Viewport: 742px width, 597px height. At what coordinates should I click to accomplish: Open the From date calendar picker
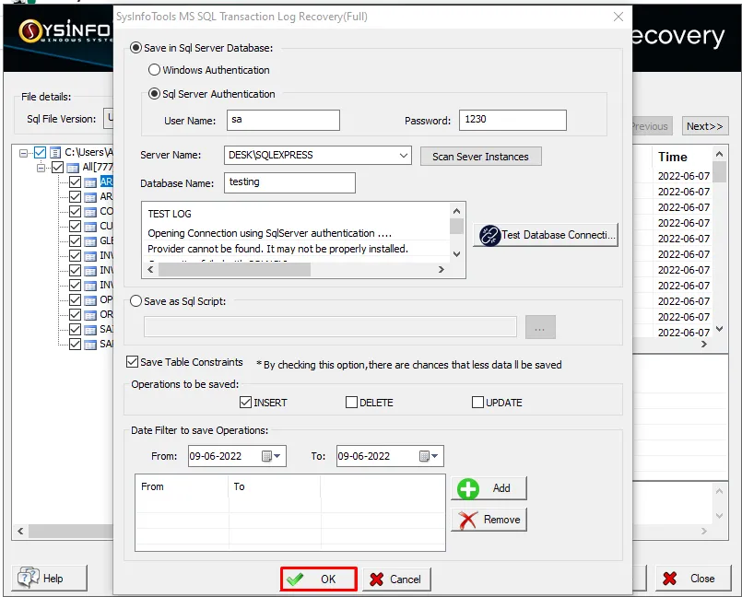click(273, 456)
